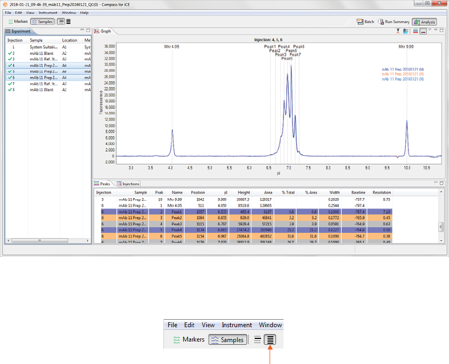The height and width of the screenshot is (364, 449).
Task: Click the autoscale graph icon
Action: [x=398, y=31]
